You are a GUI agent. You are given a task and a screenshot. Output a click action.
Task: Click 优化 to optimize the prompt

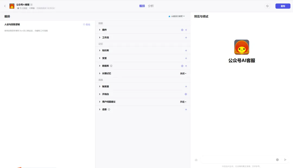(x=87, y=24)
